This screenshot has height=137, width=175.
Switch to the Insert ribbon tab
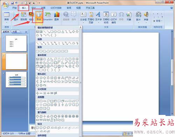[24, 8]
